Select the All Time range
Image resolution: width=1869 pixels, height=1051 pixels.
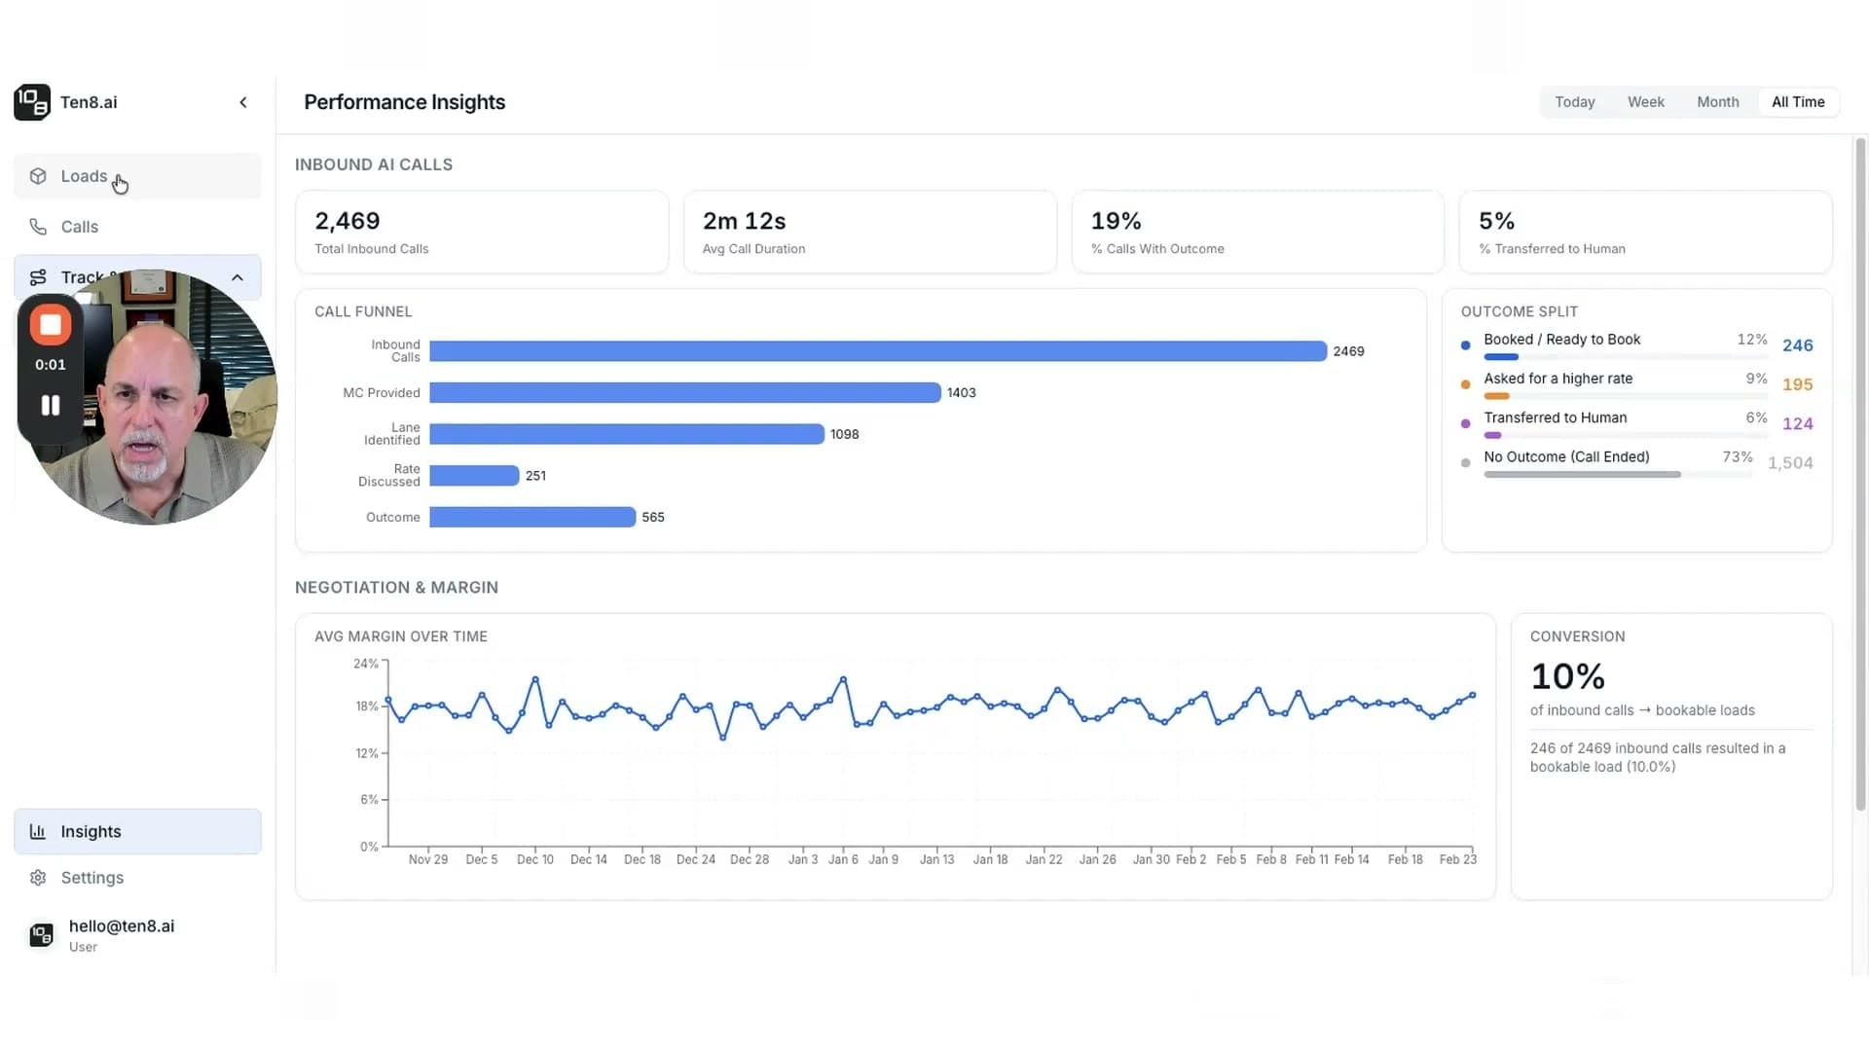(1797, 102)
